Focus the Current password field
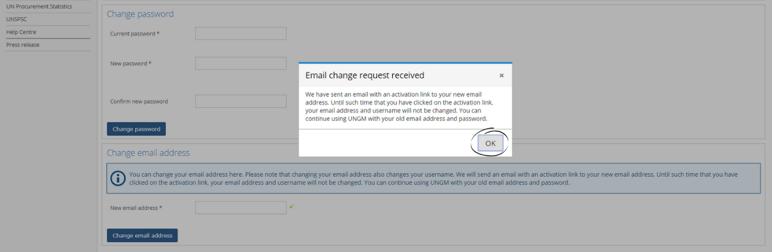The width and height of the screenshot is (772, 252). click(241, 34)
